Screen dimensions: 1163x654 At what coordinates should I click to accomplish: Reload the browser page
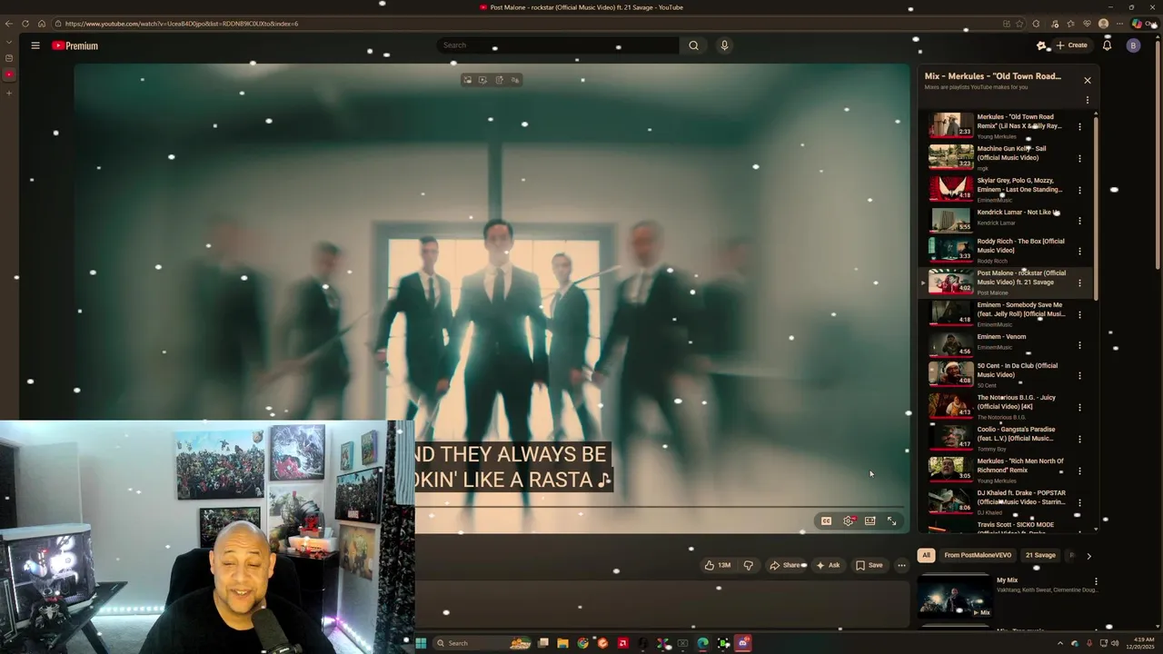tap(25, 24)
